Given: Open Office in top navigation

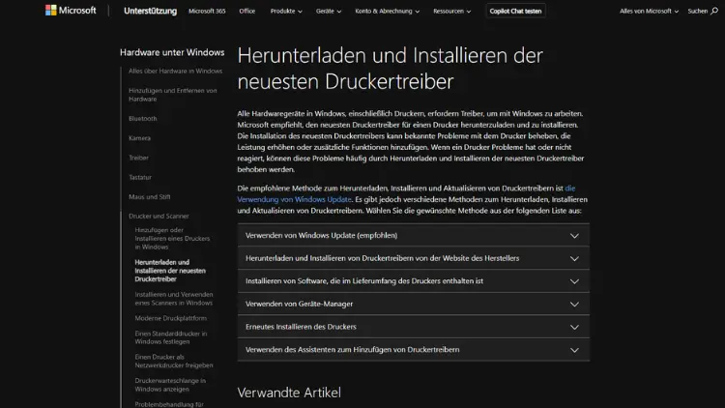Looking at the screenshot, I should (246, 11).
